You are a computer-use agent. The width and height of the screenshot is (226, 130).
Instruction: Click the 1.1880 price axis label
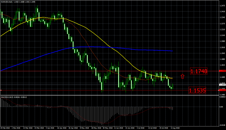[223, 59]
